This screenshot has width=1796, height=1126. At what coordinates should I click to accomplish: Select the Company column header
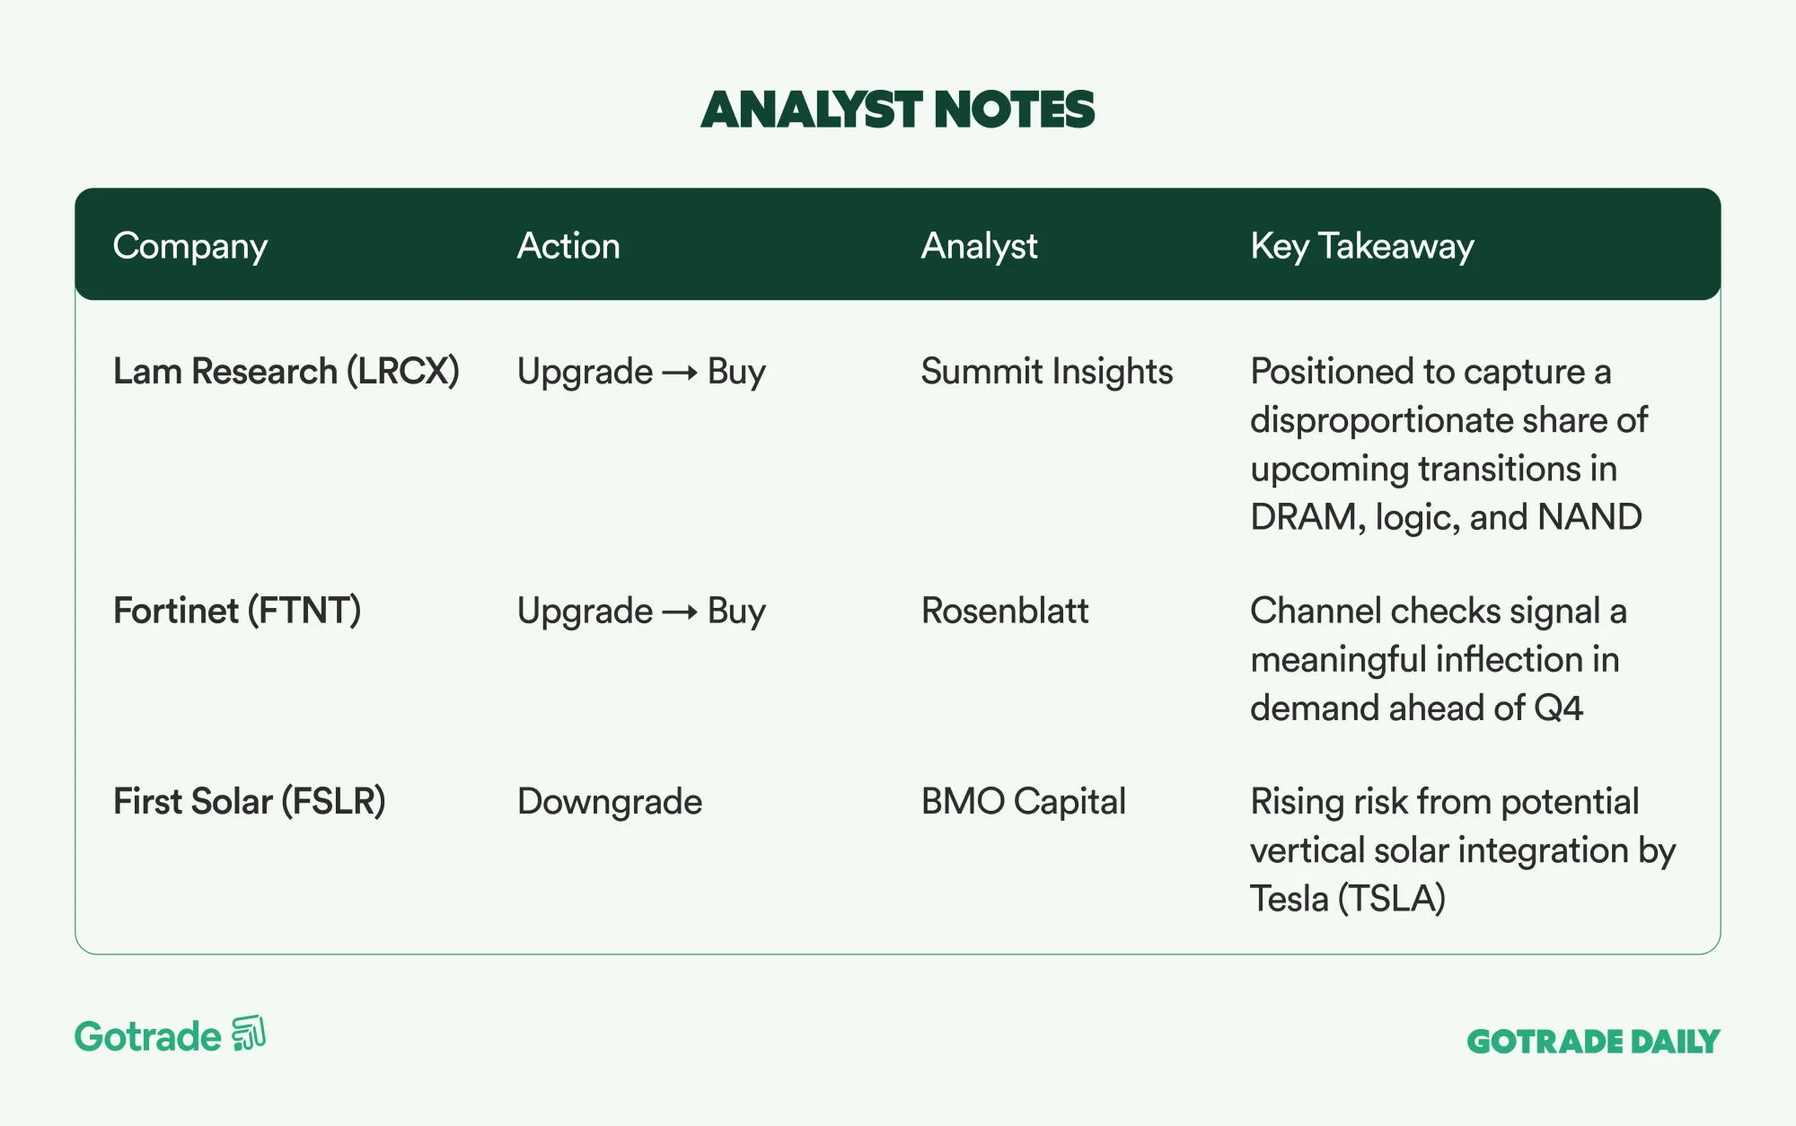[190, 246]
